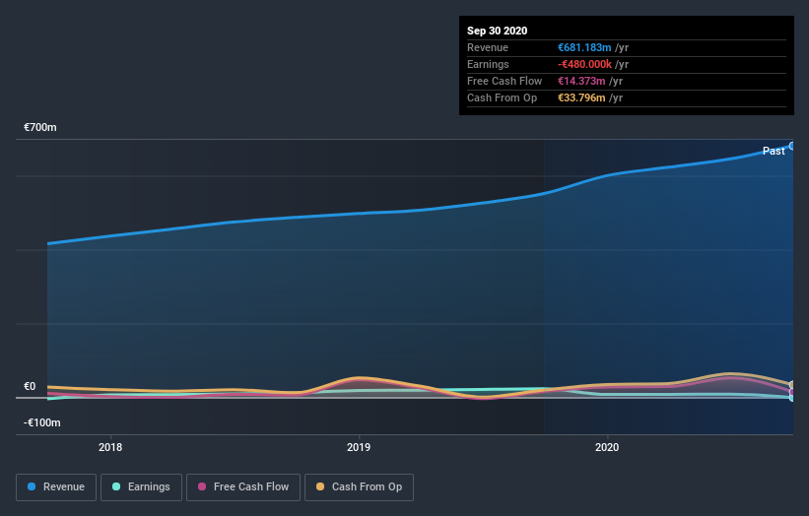809x516 pixels.
Task: Toggle the Free Cash Flow legend button
Action: point(243,487)
